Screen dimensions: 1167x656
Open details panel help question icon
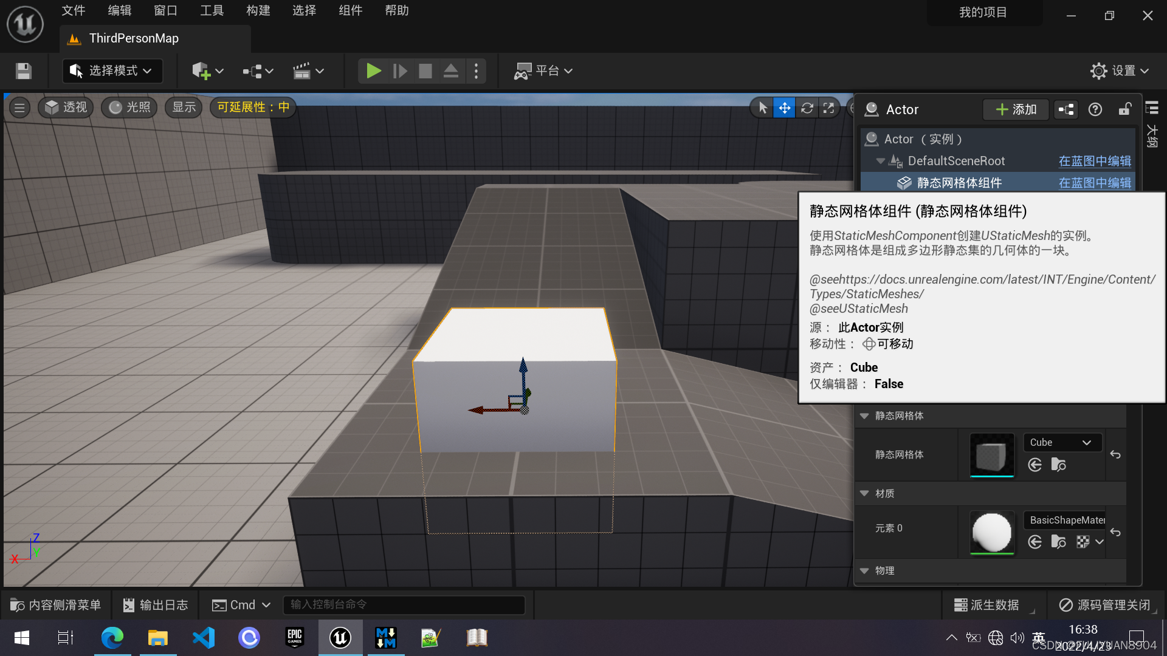[1095, 109]
